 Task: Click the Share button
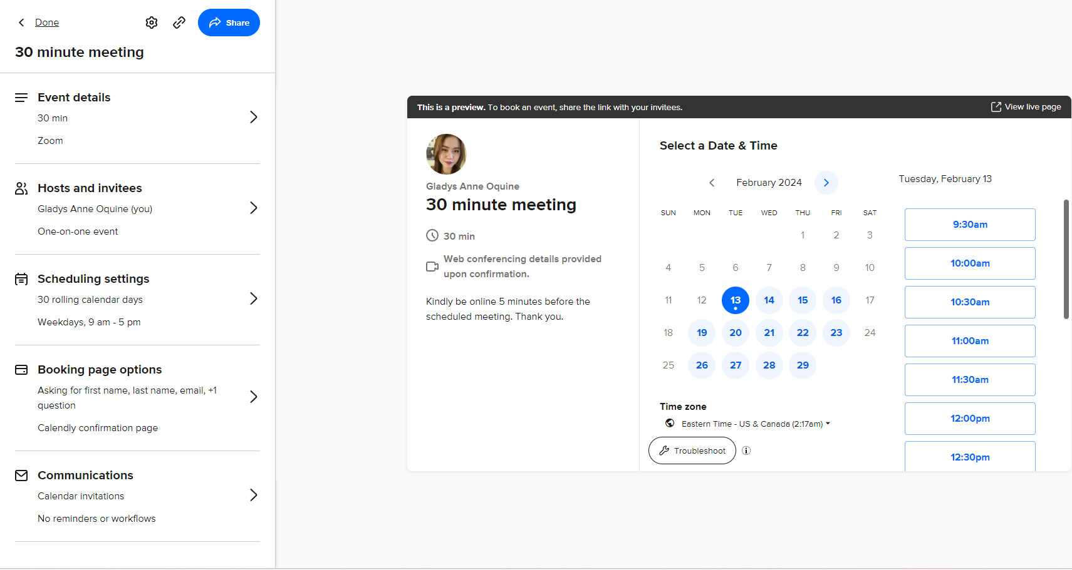(229, 23)
